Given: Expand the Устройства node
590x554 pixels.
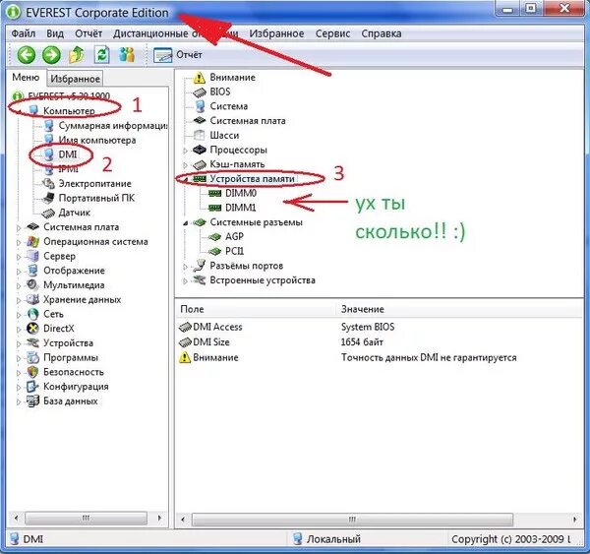Looking at the screenshot, I should (x=18, y=343).
